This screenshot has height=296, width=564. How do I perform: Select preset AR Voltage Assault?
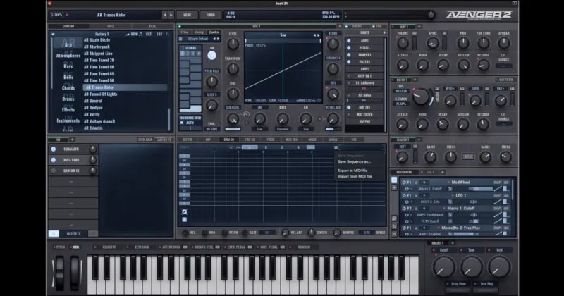click(x=99, y=121)
